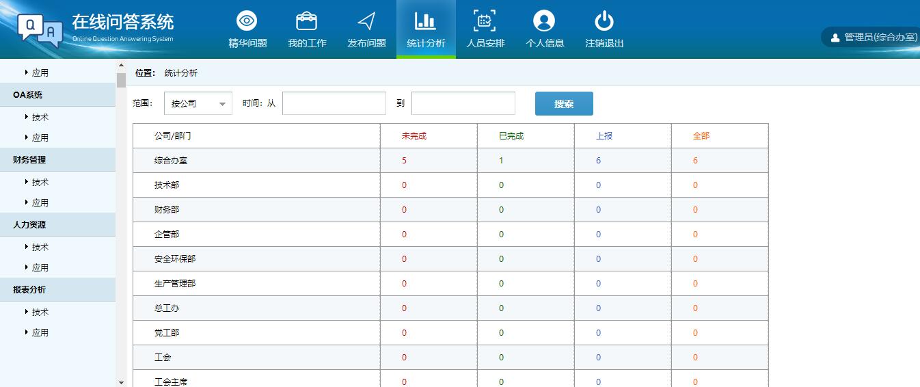The width and height of the screenshot is (920, 387).
Task: Select the 财务管理 sidebar category
Action: point(29,159)
